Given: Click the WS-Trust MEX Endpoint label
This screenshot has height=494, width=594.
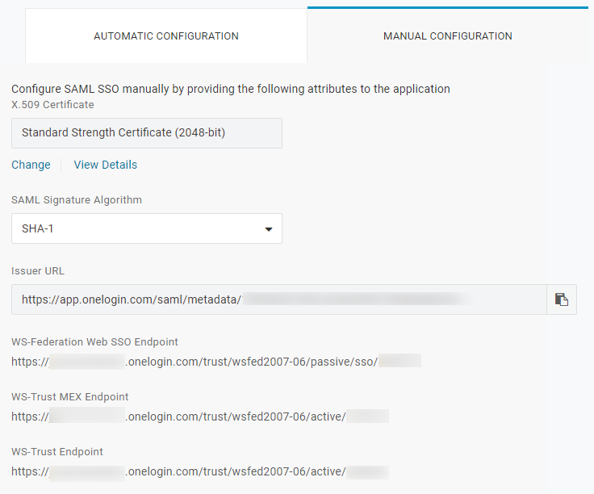Looking at the screenshot, I should click(x=70, y=396).
